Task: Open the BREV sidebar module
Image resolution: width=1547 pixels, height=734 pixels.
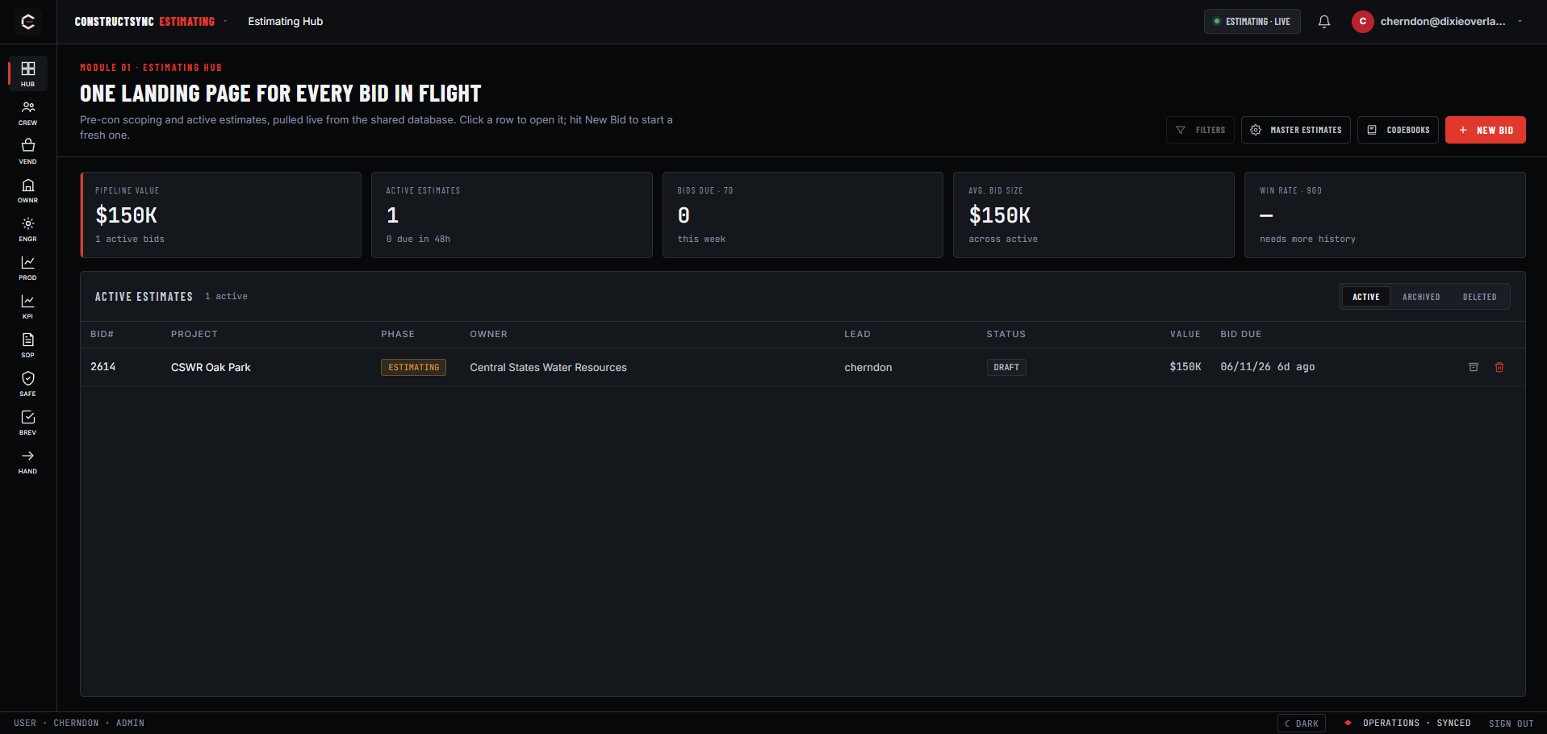Action: point(27,423)
